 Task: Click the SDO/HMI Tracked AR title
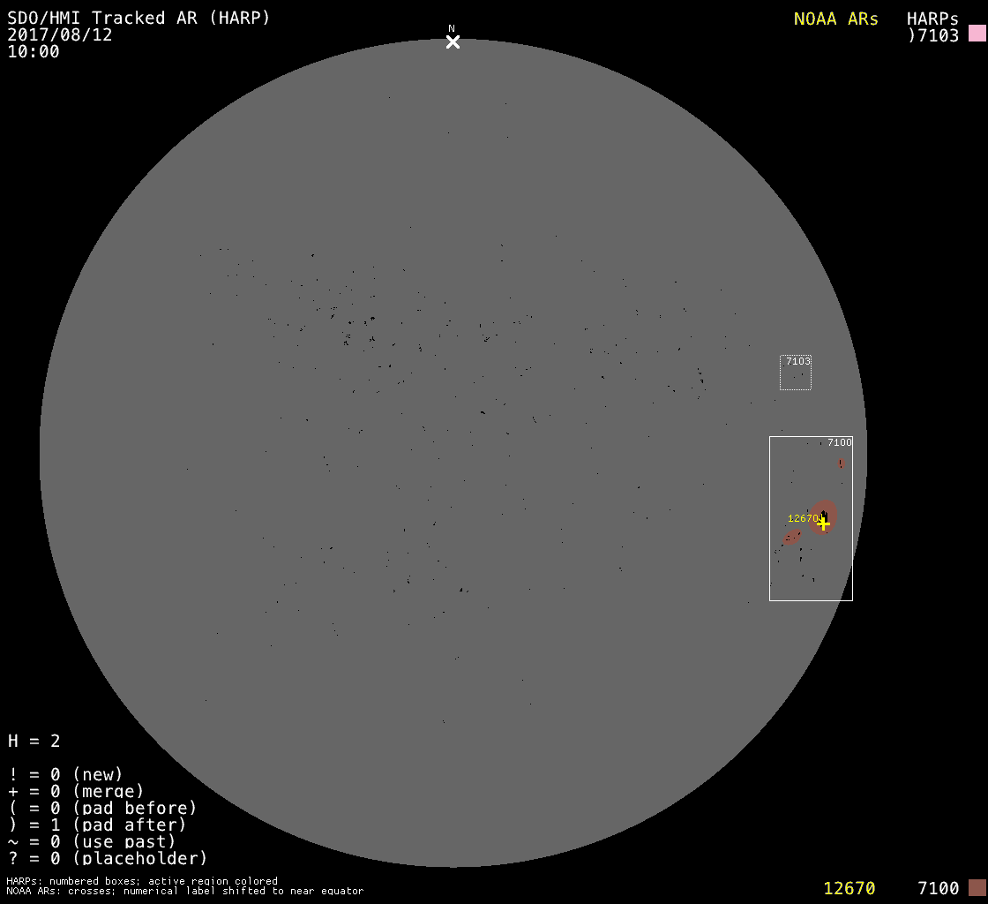[x=138, y=18]
